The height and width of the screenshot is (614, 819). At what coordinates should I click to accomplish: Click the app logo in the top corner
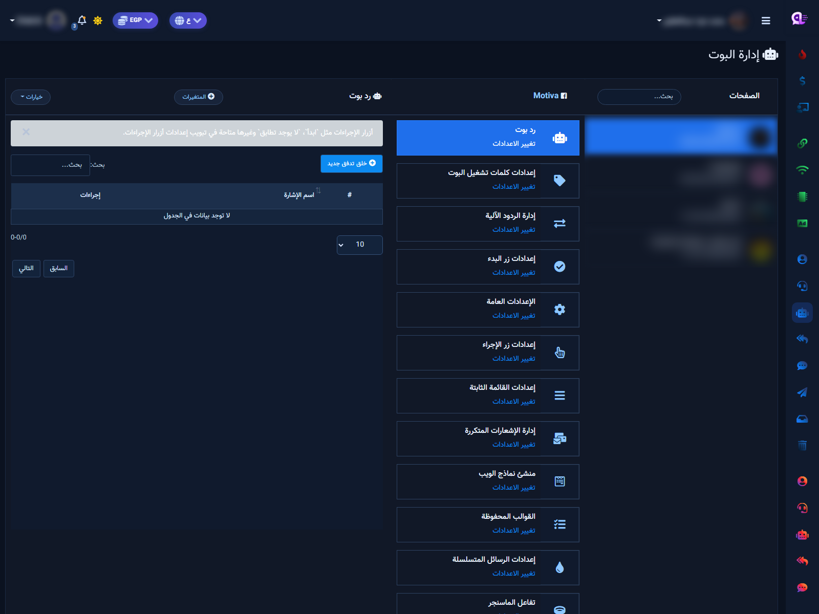click(799, 19)
